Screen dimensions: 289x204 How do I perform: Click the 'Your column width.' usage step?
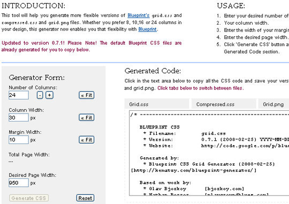point(246,23)
